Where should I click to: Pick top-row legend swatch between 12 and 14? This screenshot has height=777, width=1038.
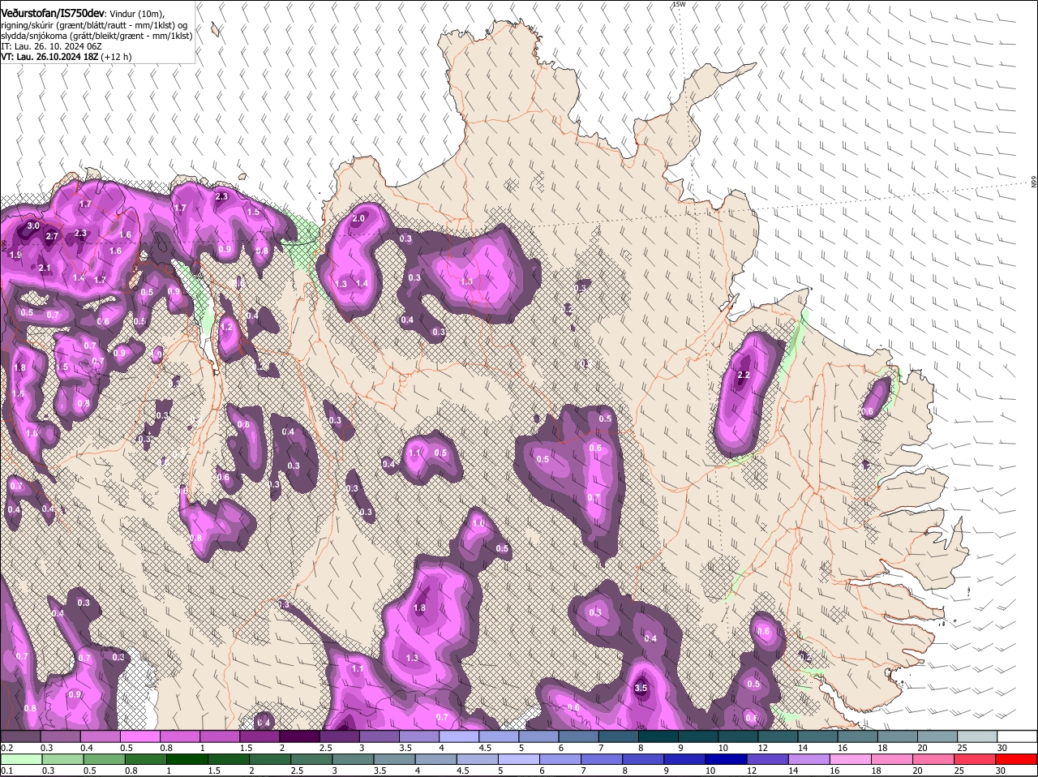[778, 736]
